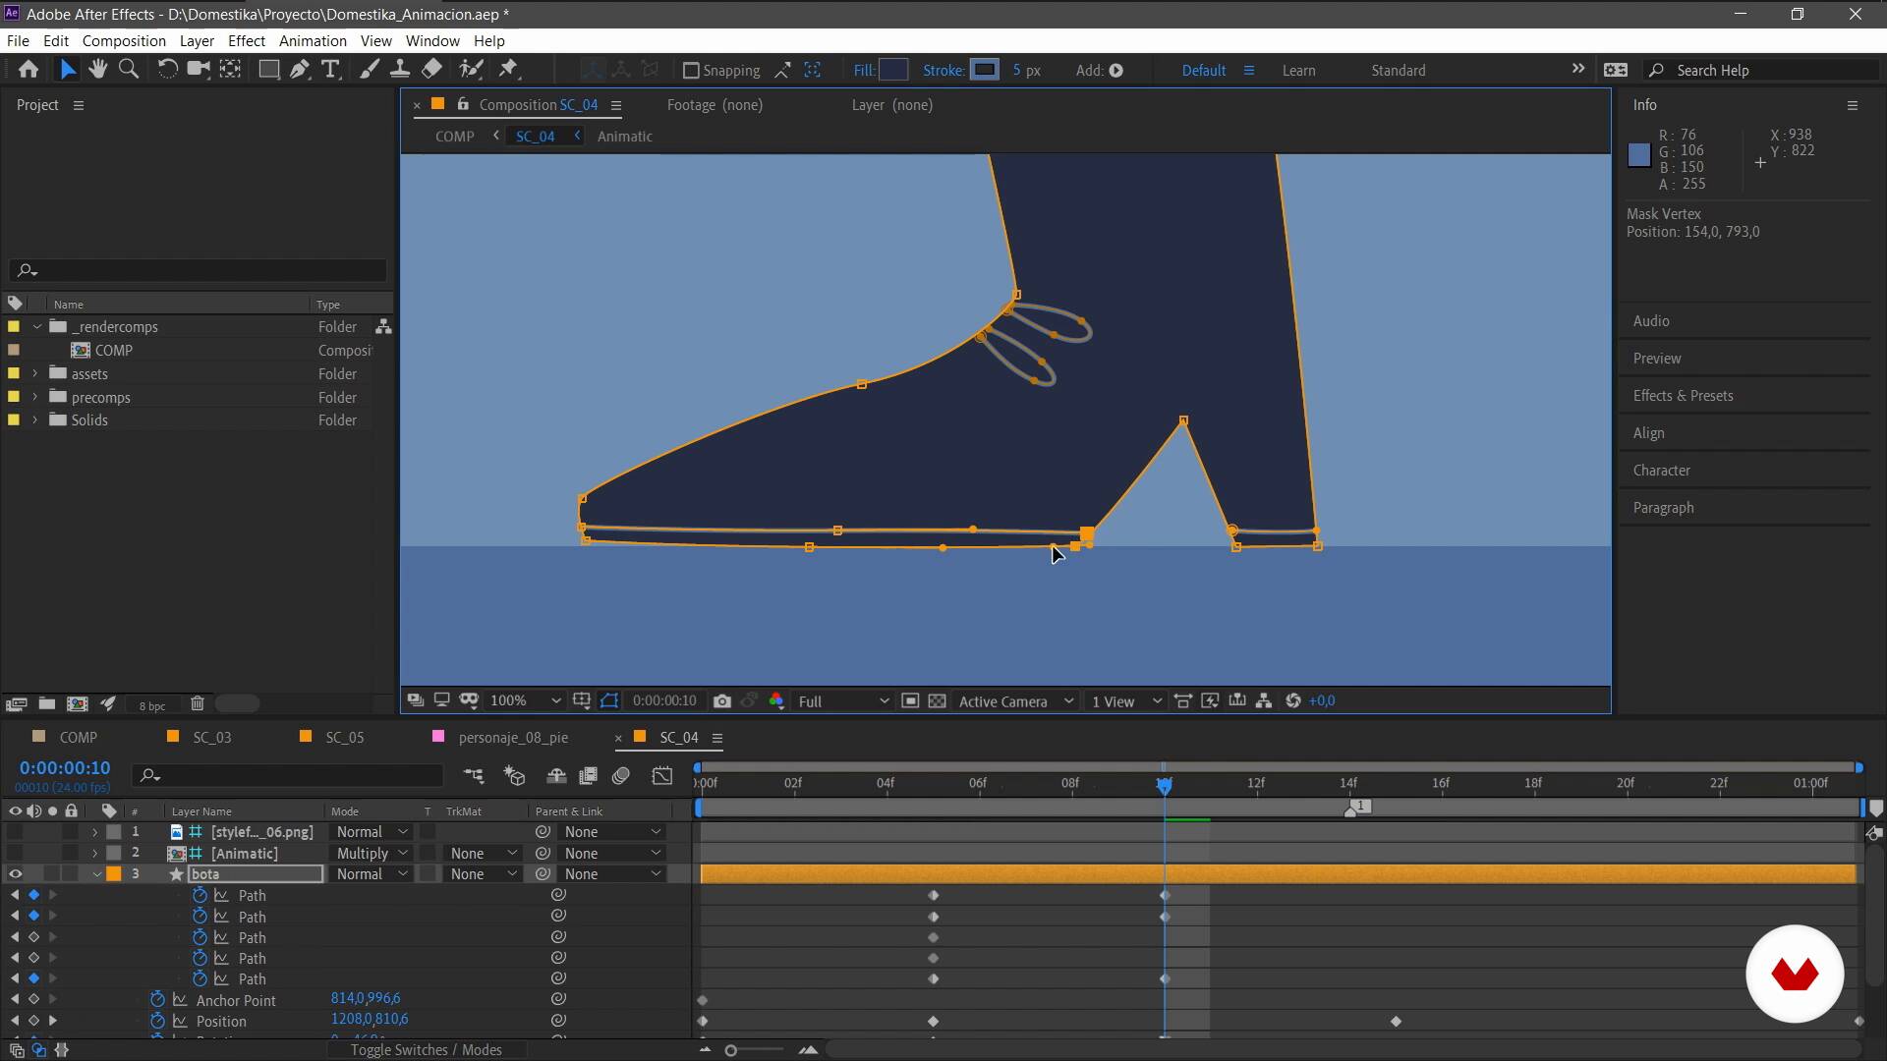
Task: Toggle Shy layers icon in timeline
Action: [x=556, y=776]
